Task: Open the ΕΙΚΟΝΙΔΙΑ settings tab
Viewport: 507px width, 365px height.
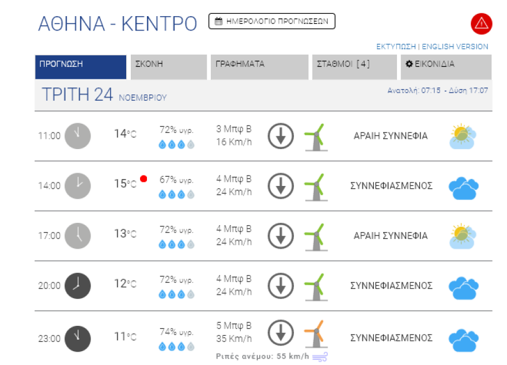Action: click(x=446, y=67)
